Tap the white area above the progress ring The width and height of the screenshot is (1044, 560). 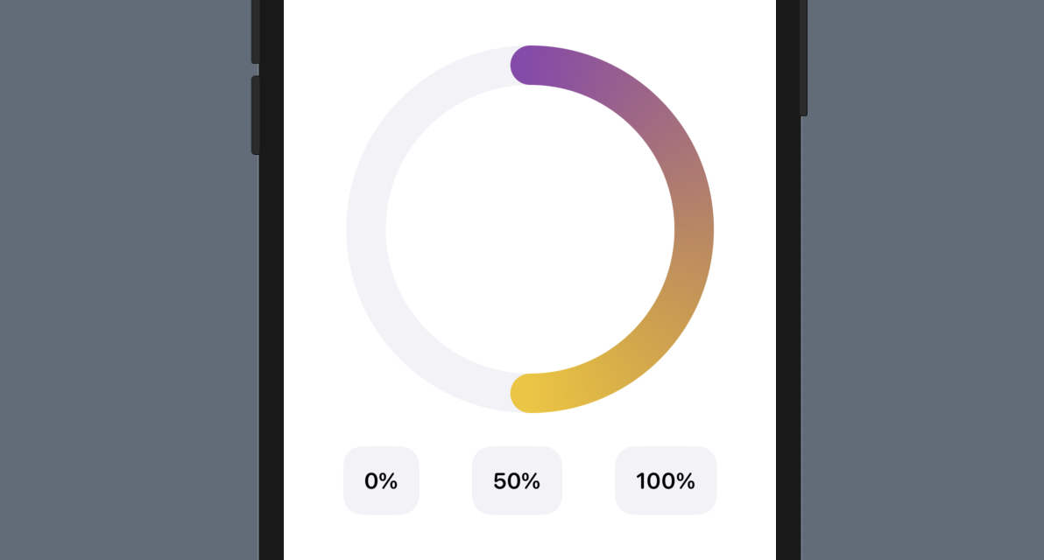click(530, 22)
